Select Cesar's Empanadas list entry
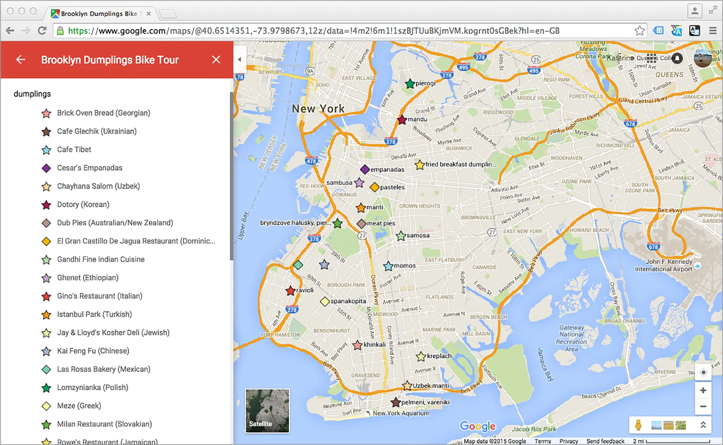Viewport: 723px width, 445px height. [x=90, y=168]
